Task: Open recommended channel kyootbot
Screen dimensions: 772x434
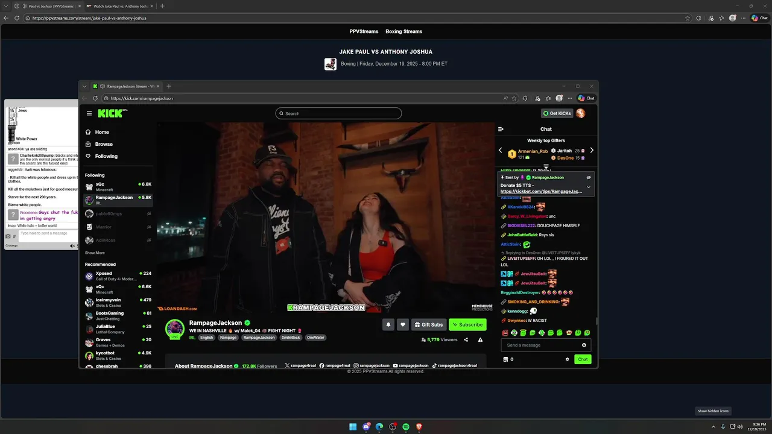Action: pos(118,356)
